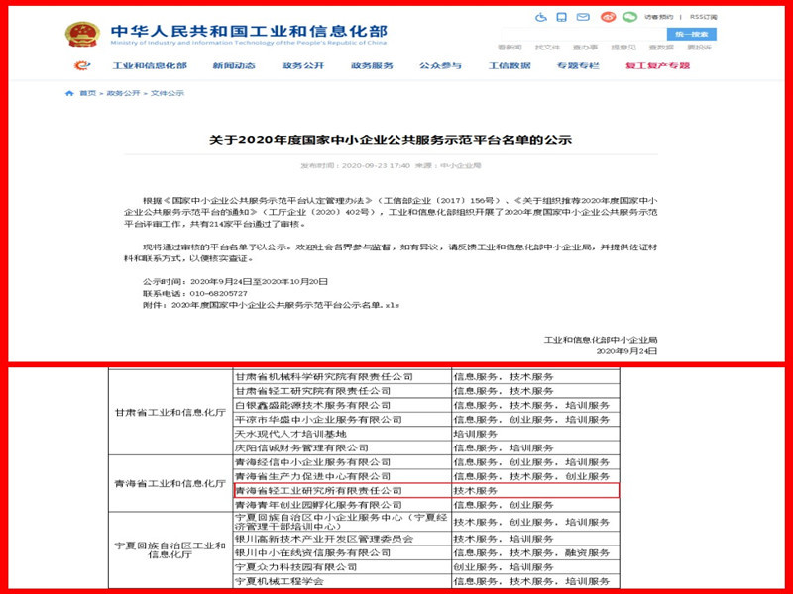This screenshot has height=594, width=793.
Task: Open the mobile version tablet icon
Action: (561, 17)
